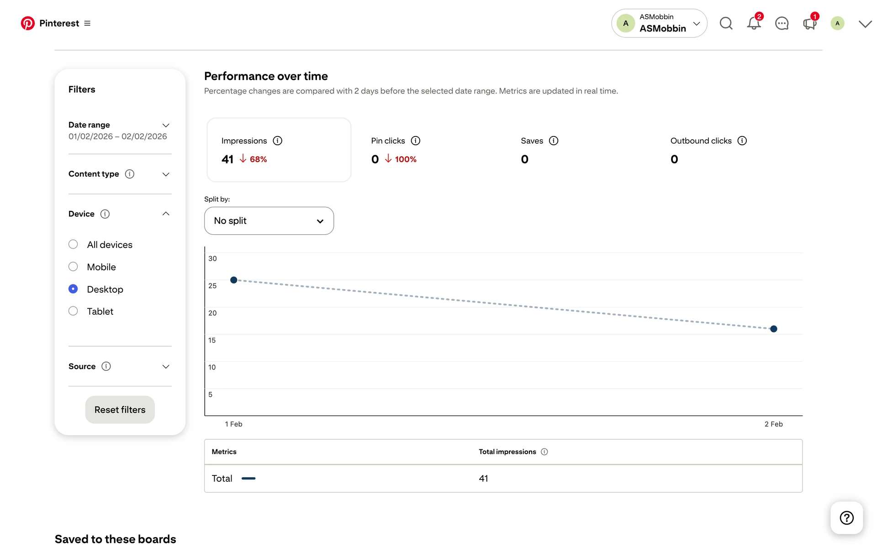Expand the Source filter section
This screenshot has height=548, width=877.
coord(166,366)
